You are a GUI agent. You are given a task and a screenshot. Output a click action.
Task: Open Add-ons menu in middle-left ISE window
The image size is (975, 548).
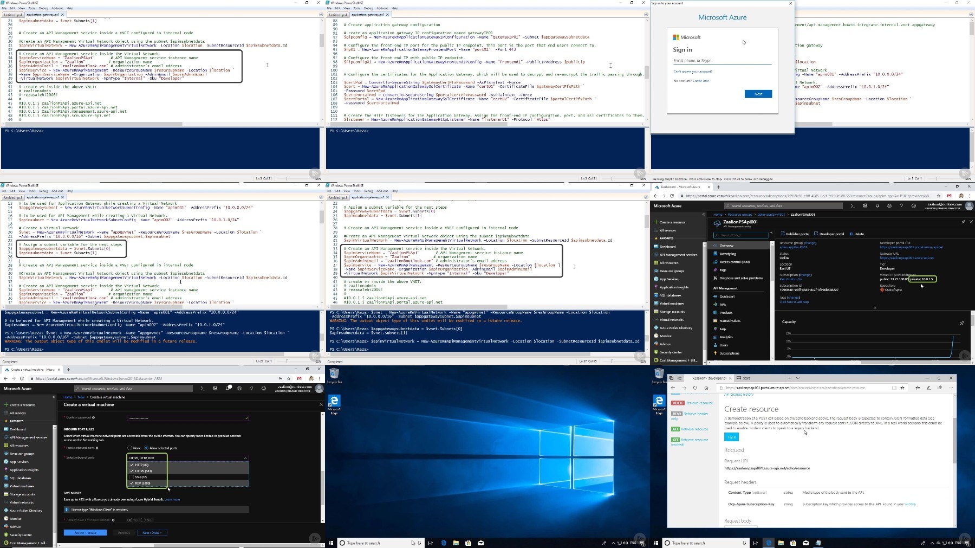(57, 191)
